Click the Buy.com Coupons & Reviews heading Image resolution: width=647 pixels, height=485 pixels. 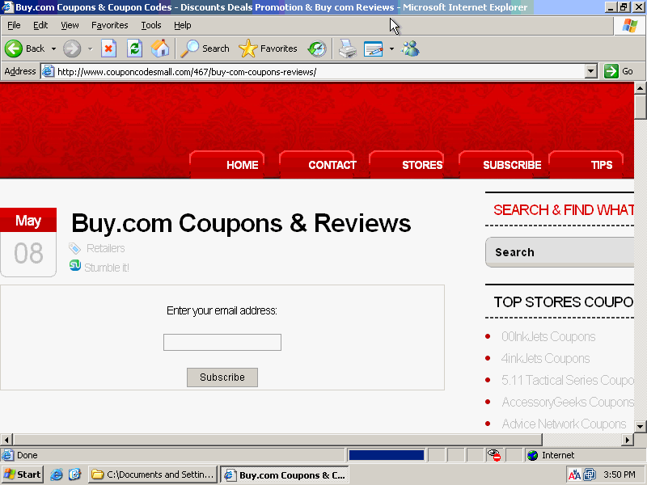click(x=241, y=223)
